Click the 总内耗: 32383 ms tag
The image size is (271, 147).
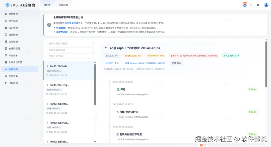coord(133,55)
